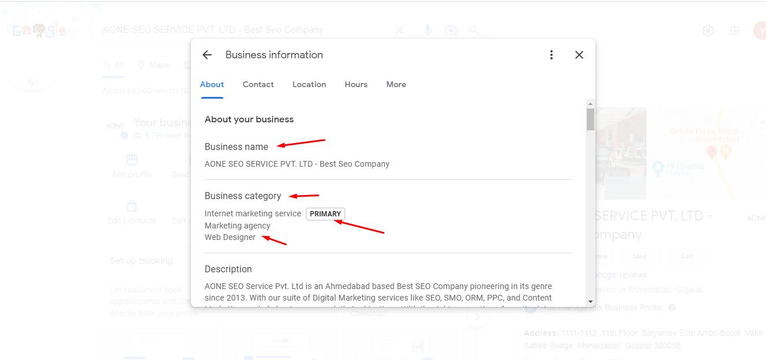Image resolution: width=766 pixels, height=360 pixels.
Task: Go back with the dialog's arrow icon
Action: click(207, 55)
